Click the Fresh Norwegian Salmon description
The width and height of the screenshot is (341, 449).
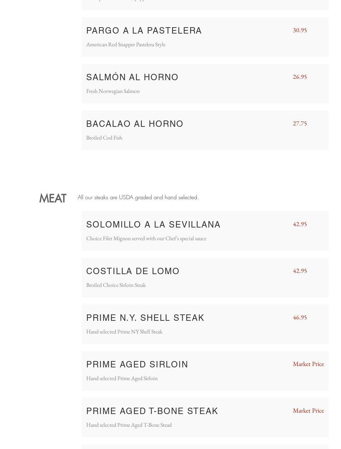113,91
